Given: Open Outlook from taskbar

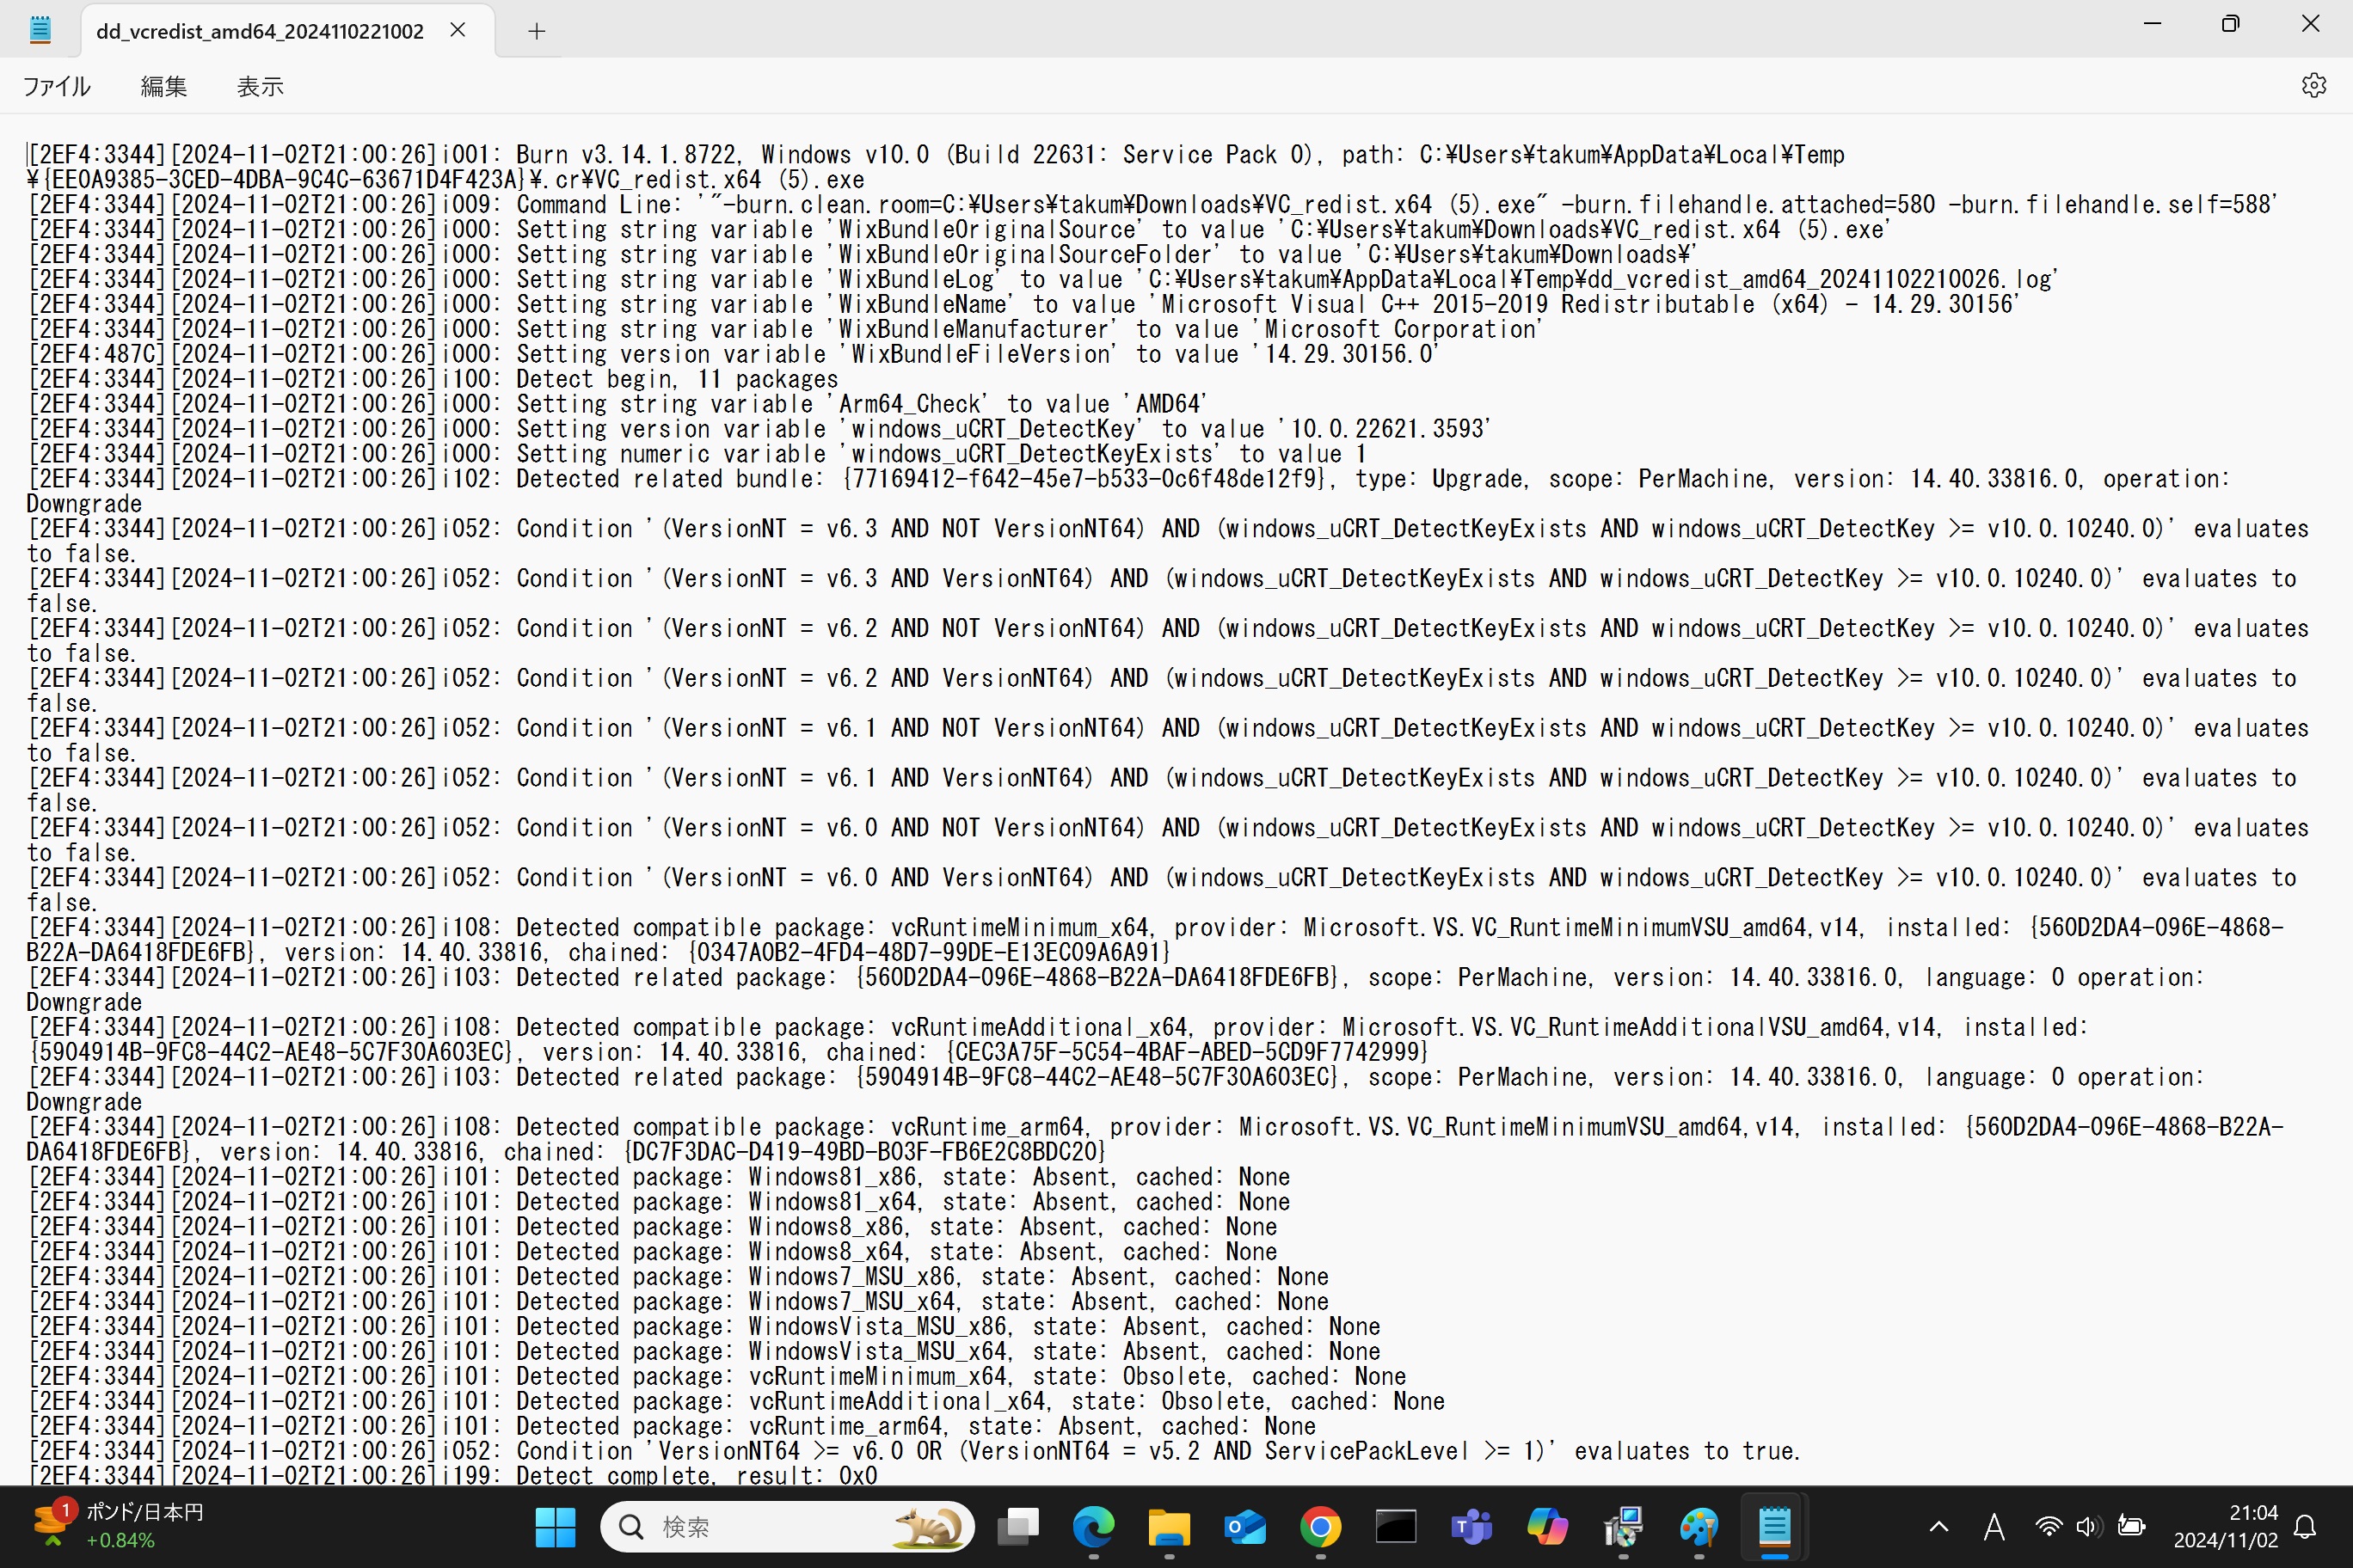Looking at the screenshot, I should (1244, 1526).
